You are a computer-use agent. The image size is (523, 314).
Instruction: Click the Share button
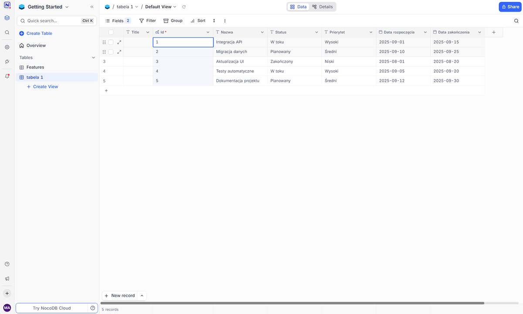click(510, 7)
